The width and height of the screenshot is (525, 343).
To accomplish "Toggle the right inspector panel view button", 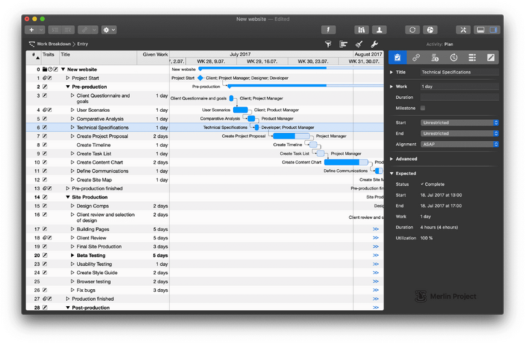I will pyautogui.click(x=494, y=30).
